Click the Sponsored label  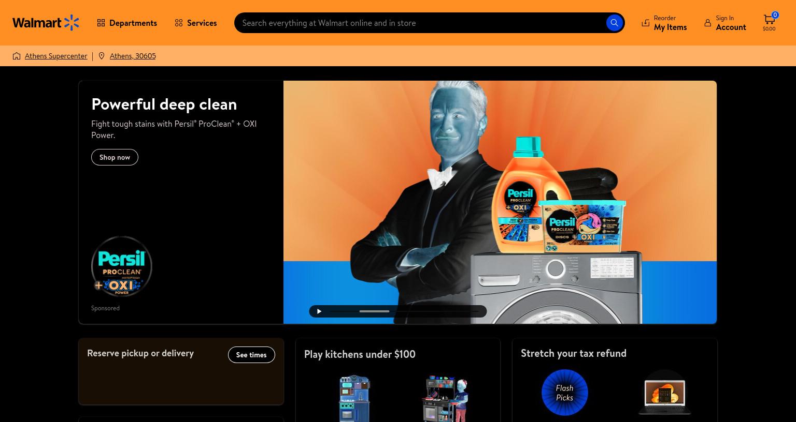(105, 308)
